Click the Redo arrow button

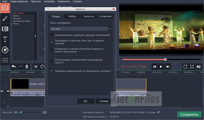point(20,67)
